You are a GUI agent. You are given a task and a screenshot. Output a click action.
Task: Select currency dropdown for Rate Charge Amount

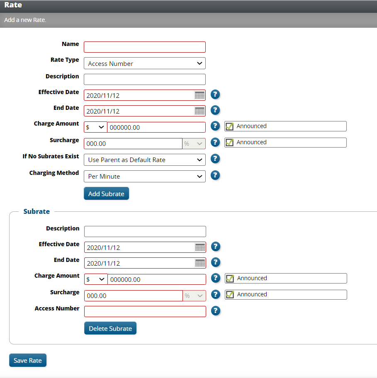point(95,127)
